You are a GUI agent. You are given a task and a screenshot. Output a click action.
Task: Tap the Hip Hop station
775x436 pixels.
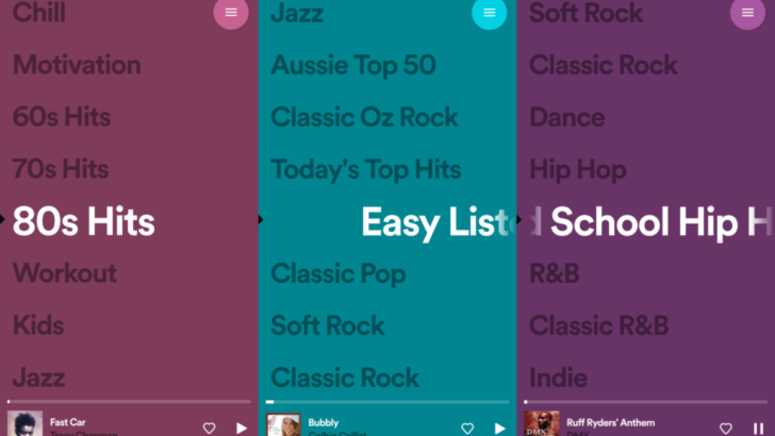pos(578,169)
